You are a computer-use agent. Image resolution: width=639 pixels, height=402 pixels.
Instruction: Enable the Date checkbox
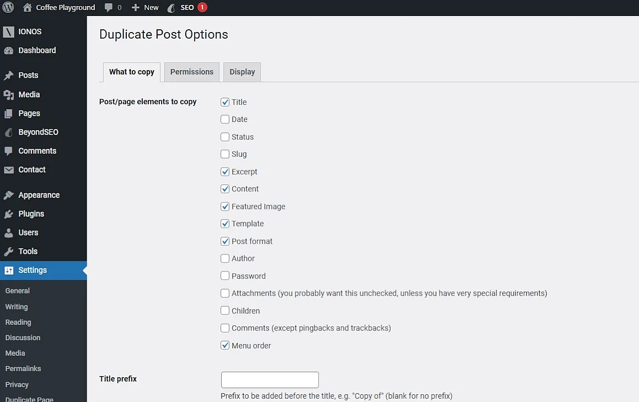225,119
